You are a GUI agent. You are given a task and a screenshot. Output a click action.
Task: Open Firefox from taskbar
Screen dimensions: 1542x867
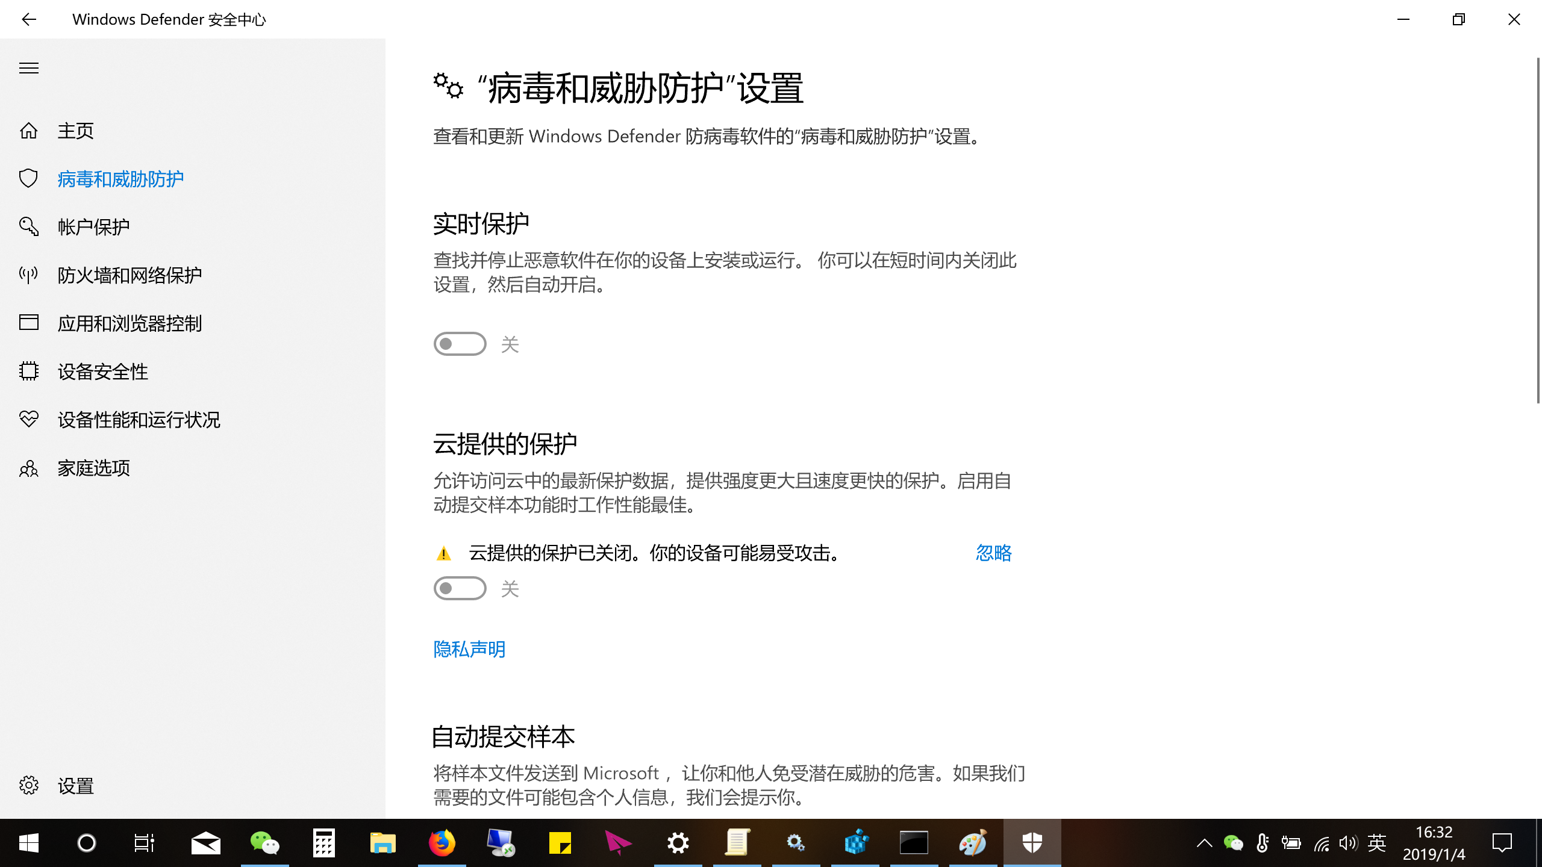click(x=442, y=843)
